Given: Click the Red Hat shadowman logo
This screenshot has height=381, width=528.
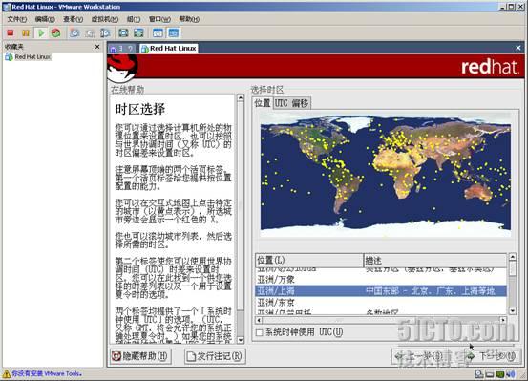Looking at the screenshot, I should pyautogui.click(x=122, y=69).
